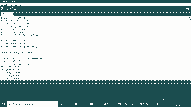Click the Verify sketch toolbar icon
The width and height of the screenshot is (191, 107).
point(2,9)
